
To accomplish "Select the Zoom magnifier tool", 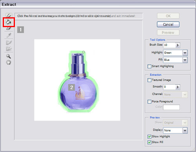I will (x=9, y=56).
